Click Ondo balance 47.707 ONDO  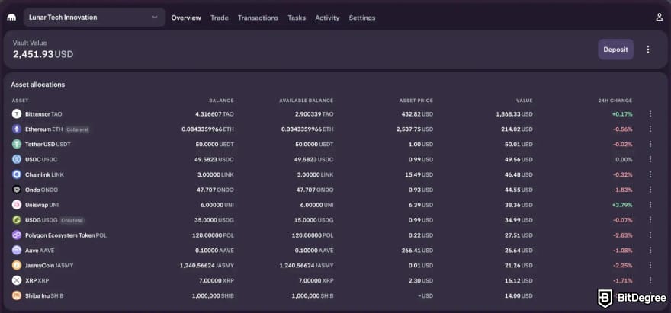pos(215,190)
